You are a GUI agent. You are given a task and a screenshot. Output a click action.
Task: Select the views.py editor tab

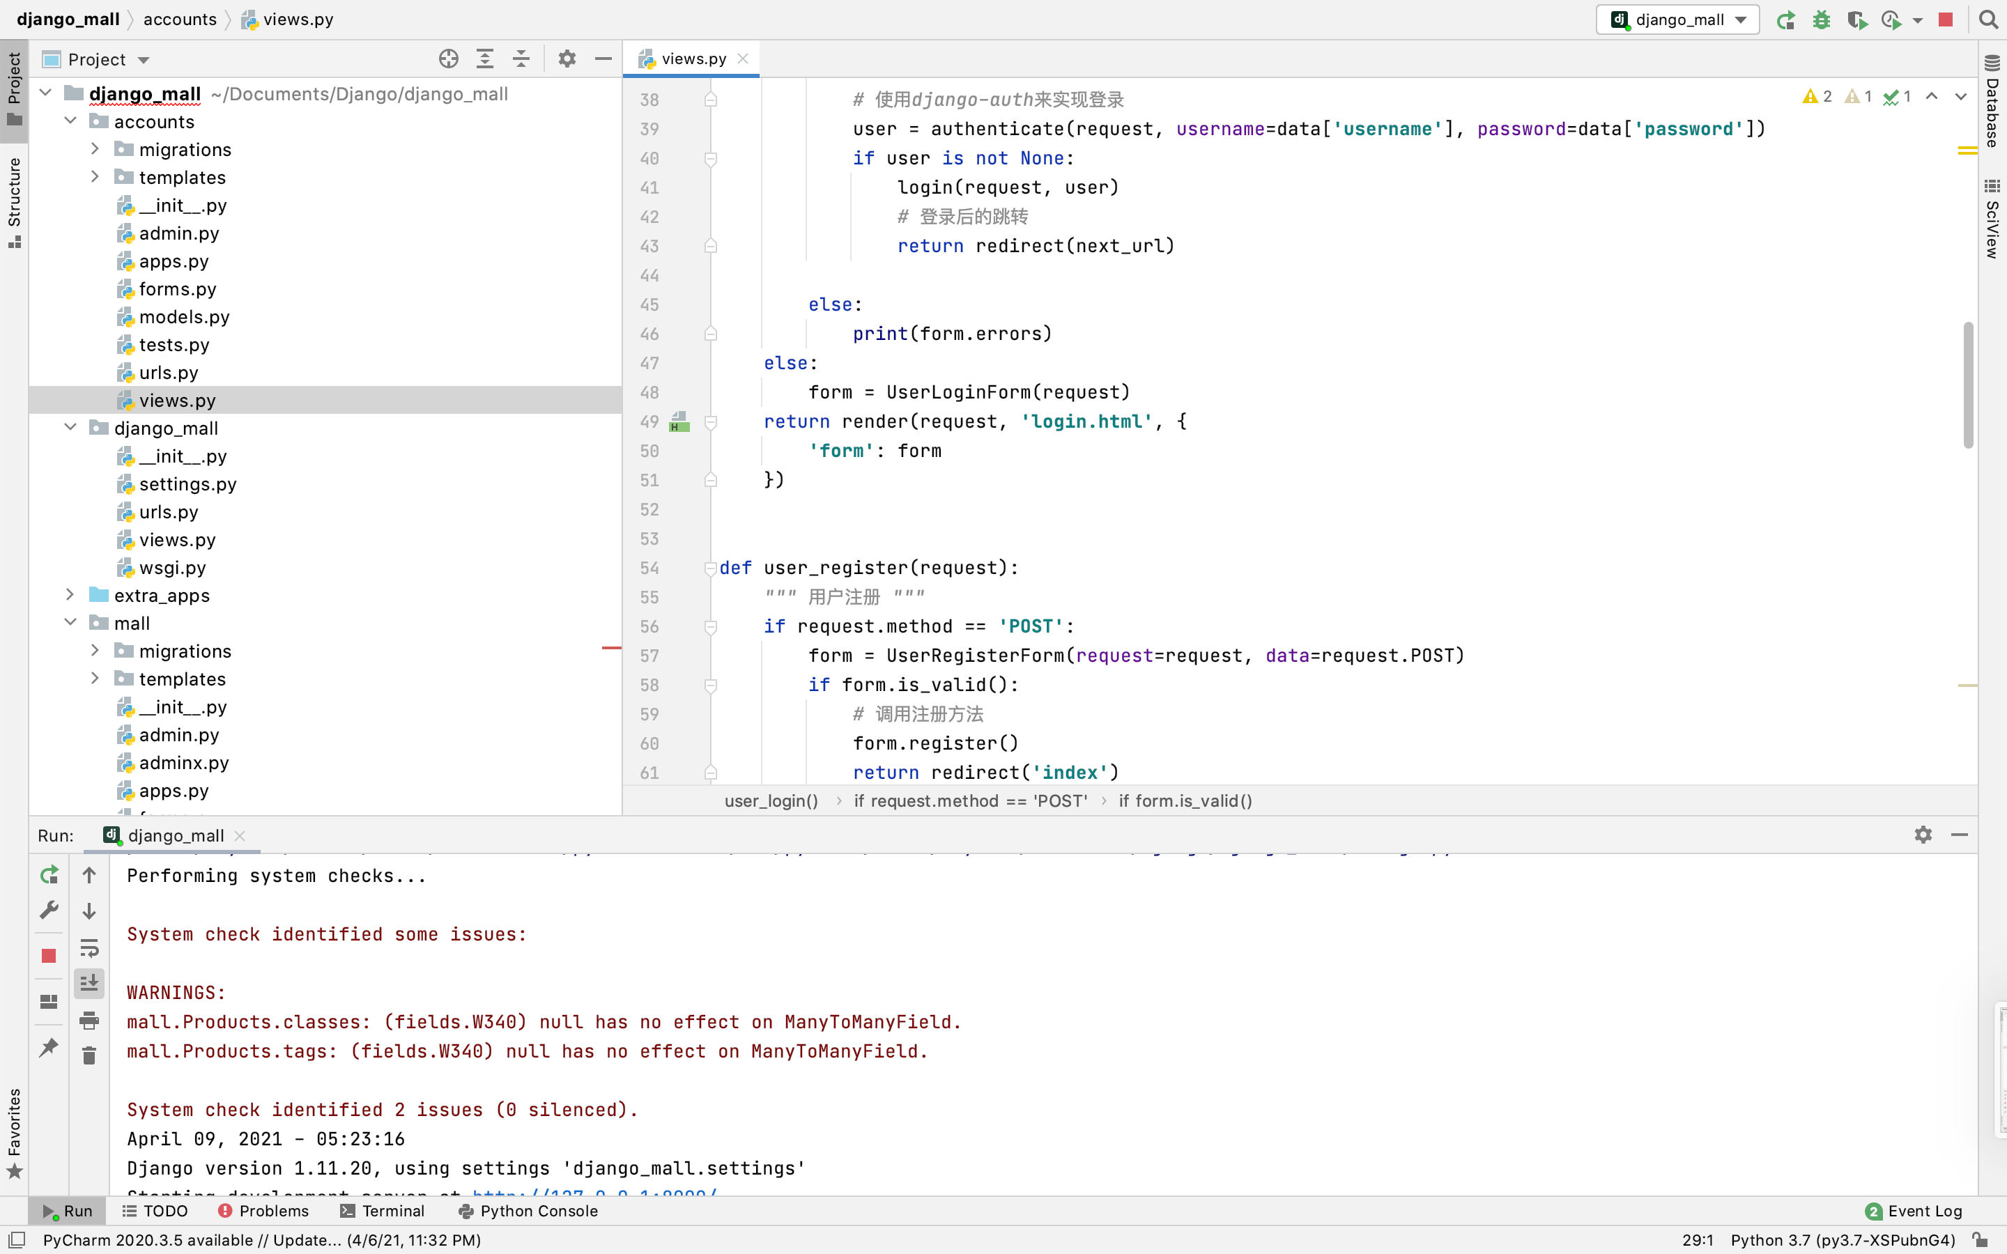tap(692, 59)
